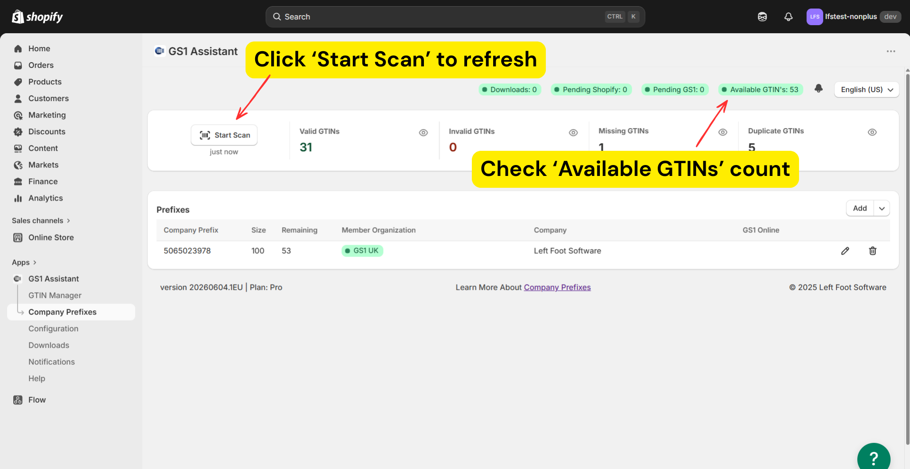Screen dimensions: 910x469
Task: Edit prefix 5065023978 with pencil icon
Action: (x=845, y=251)
